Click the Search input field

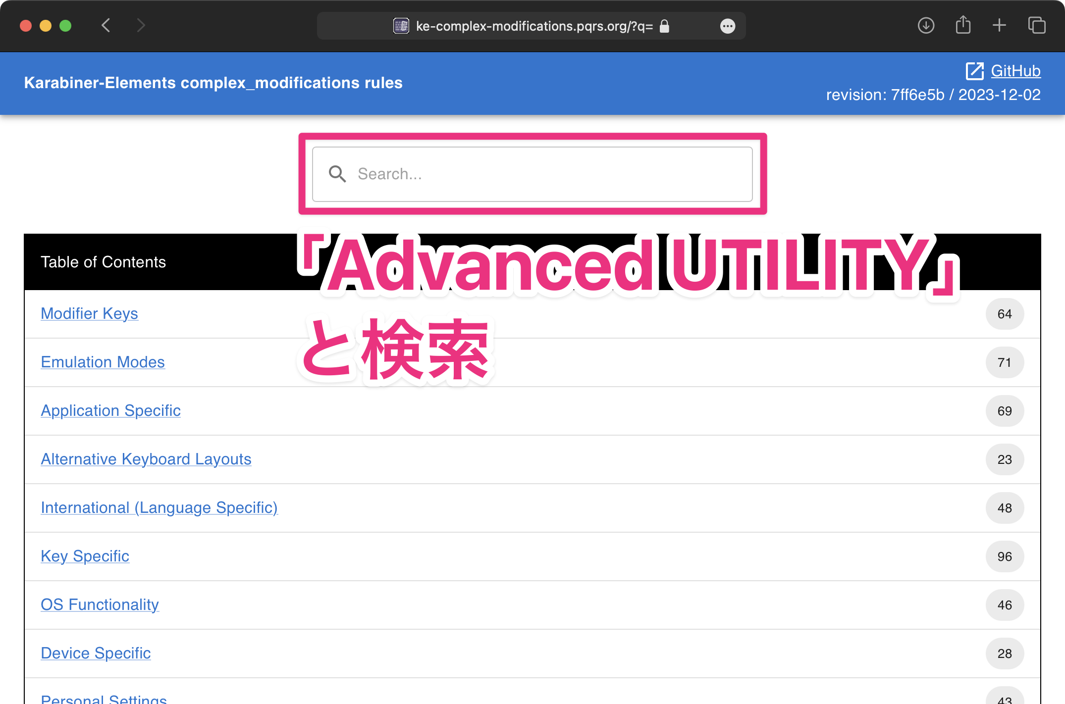[x=545, y=174]
